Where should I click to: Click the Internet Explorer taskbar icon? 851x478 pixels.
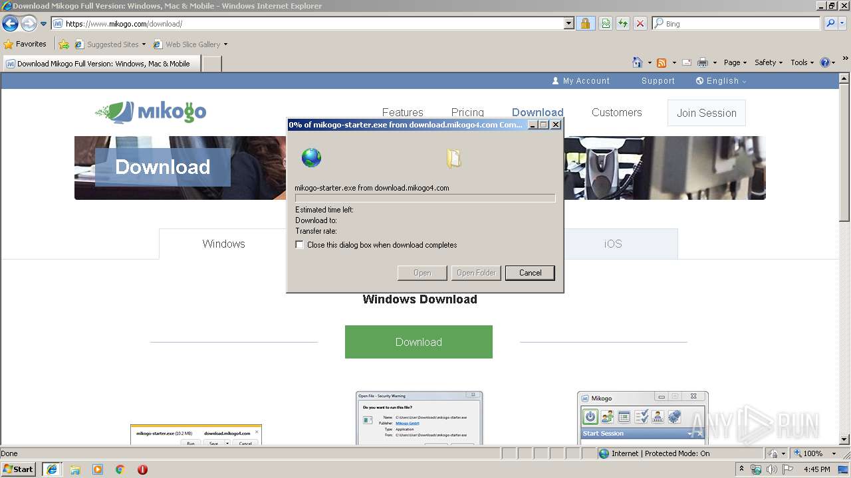[52, 469]
